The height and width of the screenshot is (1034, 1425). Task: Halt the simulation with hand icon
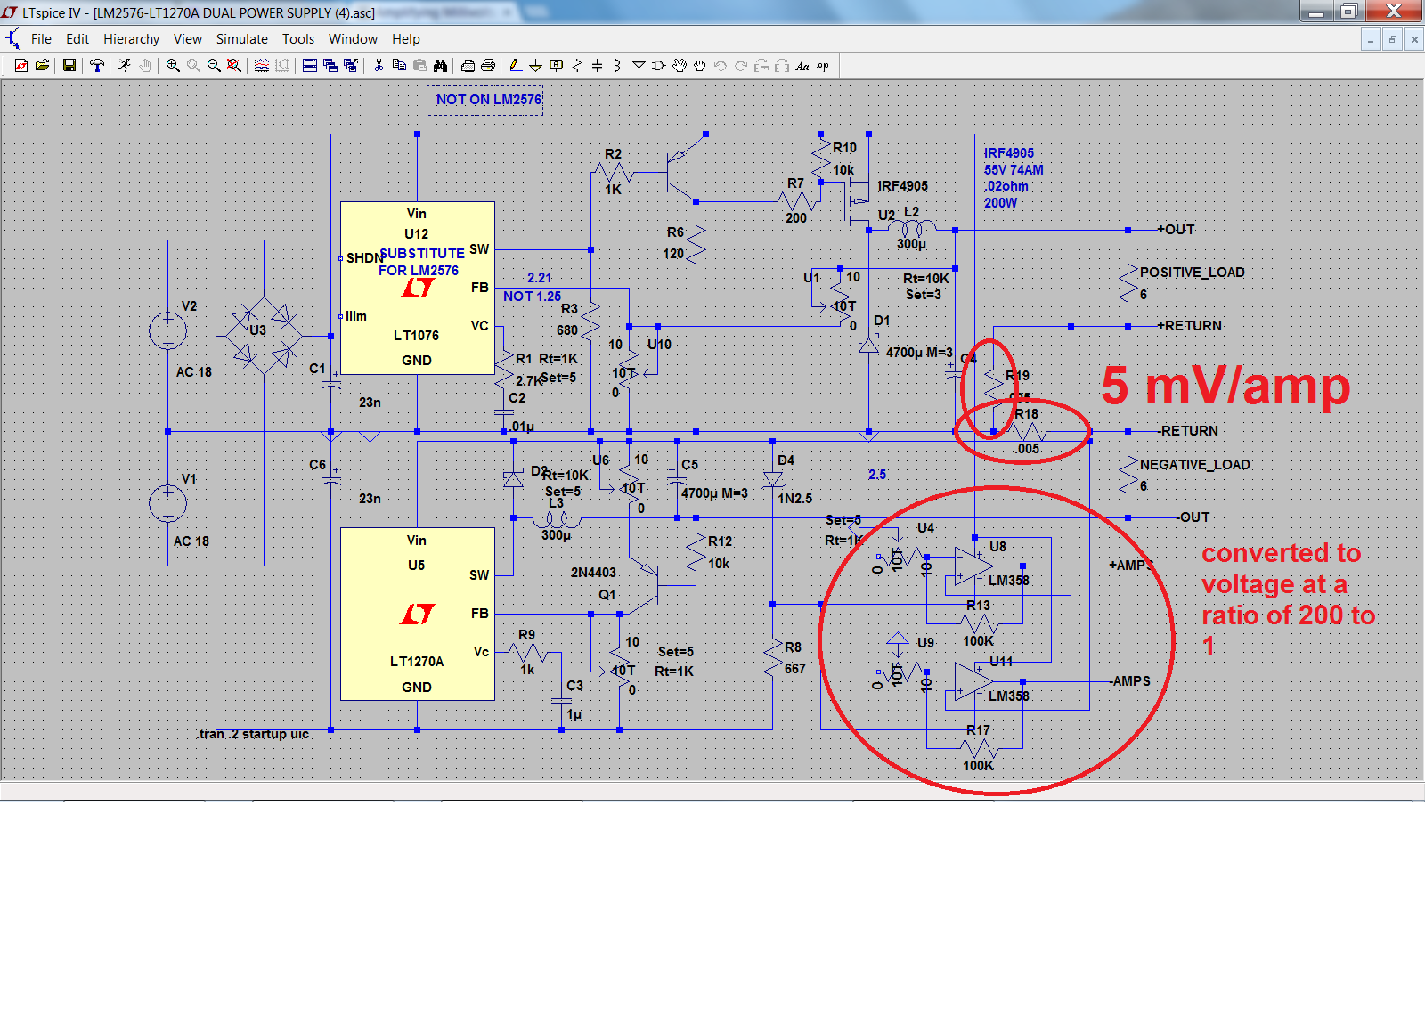[144, 65]
